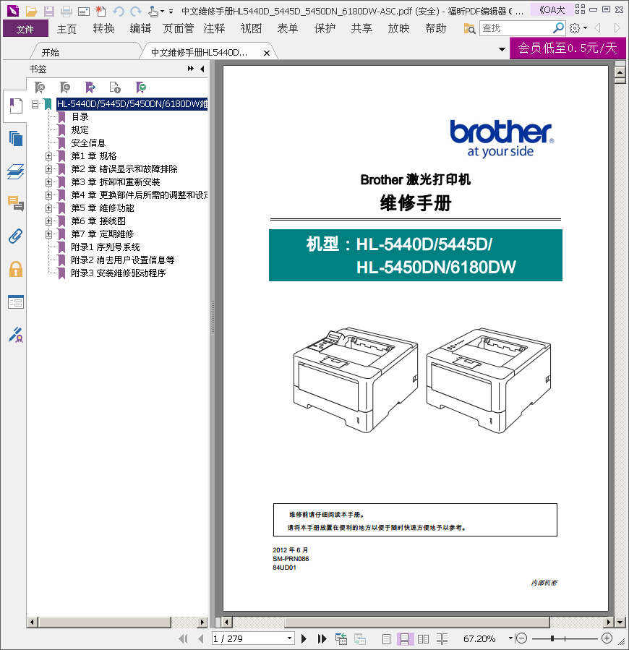
Task: Expand 第5 章 维修功能 bookmark
Action: click(x=48, y=208)
